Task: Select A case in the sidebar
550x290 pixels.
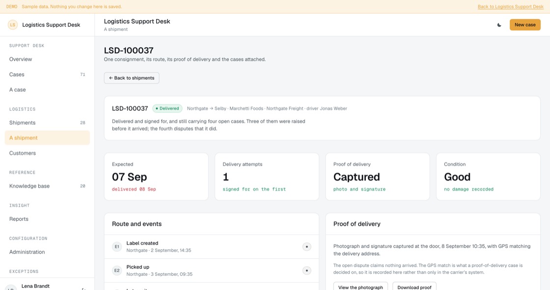Action: click(x=47, y=90)
